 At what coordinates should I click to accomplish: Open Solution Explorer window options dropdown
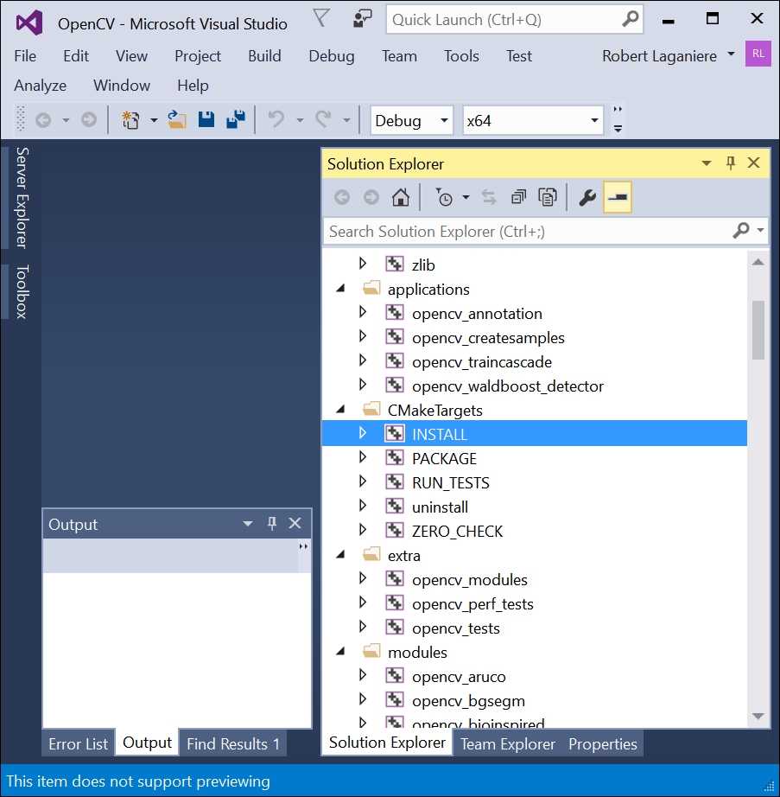click(707, 163)
